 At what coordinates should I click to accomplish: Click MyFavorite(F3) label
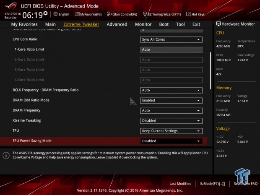coord(91,14)
